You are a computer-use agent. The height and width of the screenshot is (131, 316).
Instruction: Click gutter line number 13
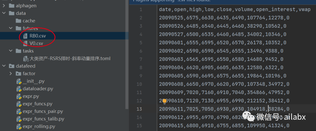(x=139, y=109)
